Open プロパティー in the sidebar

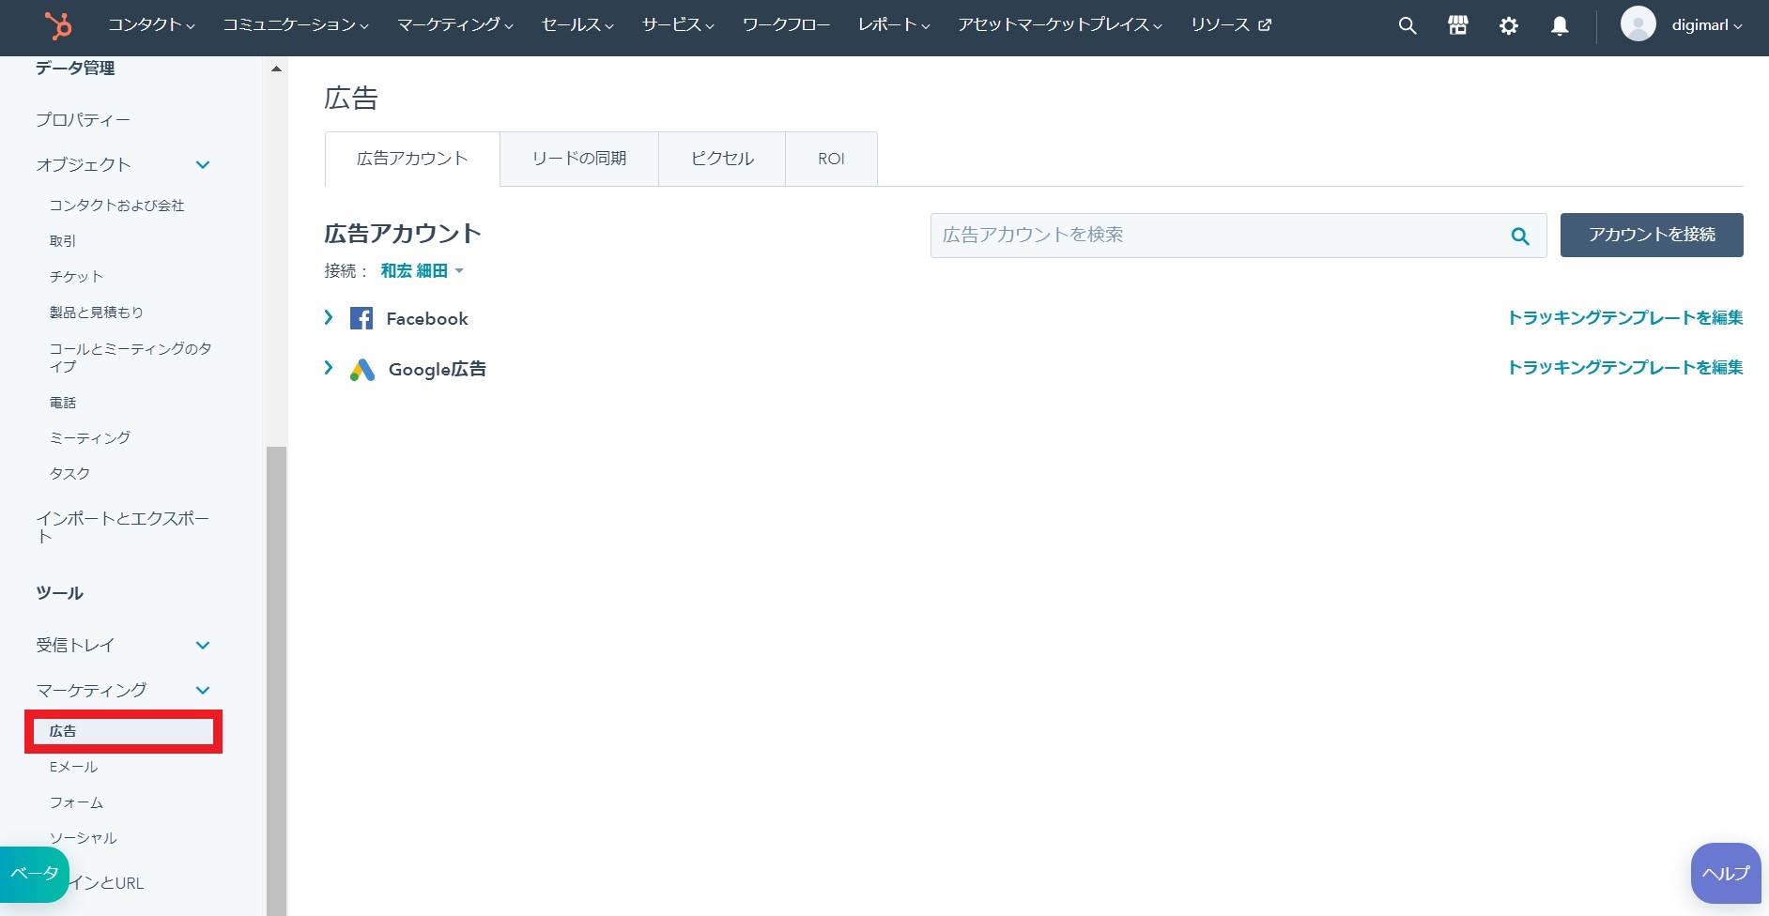(83, 120)
